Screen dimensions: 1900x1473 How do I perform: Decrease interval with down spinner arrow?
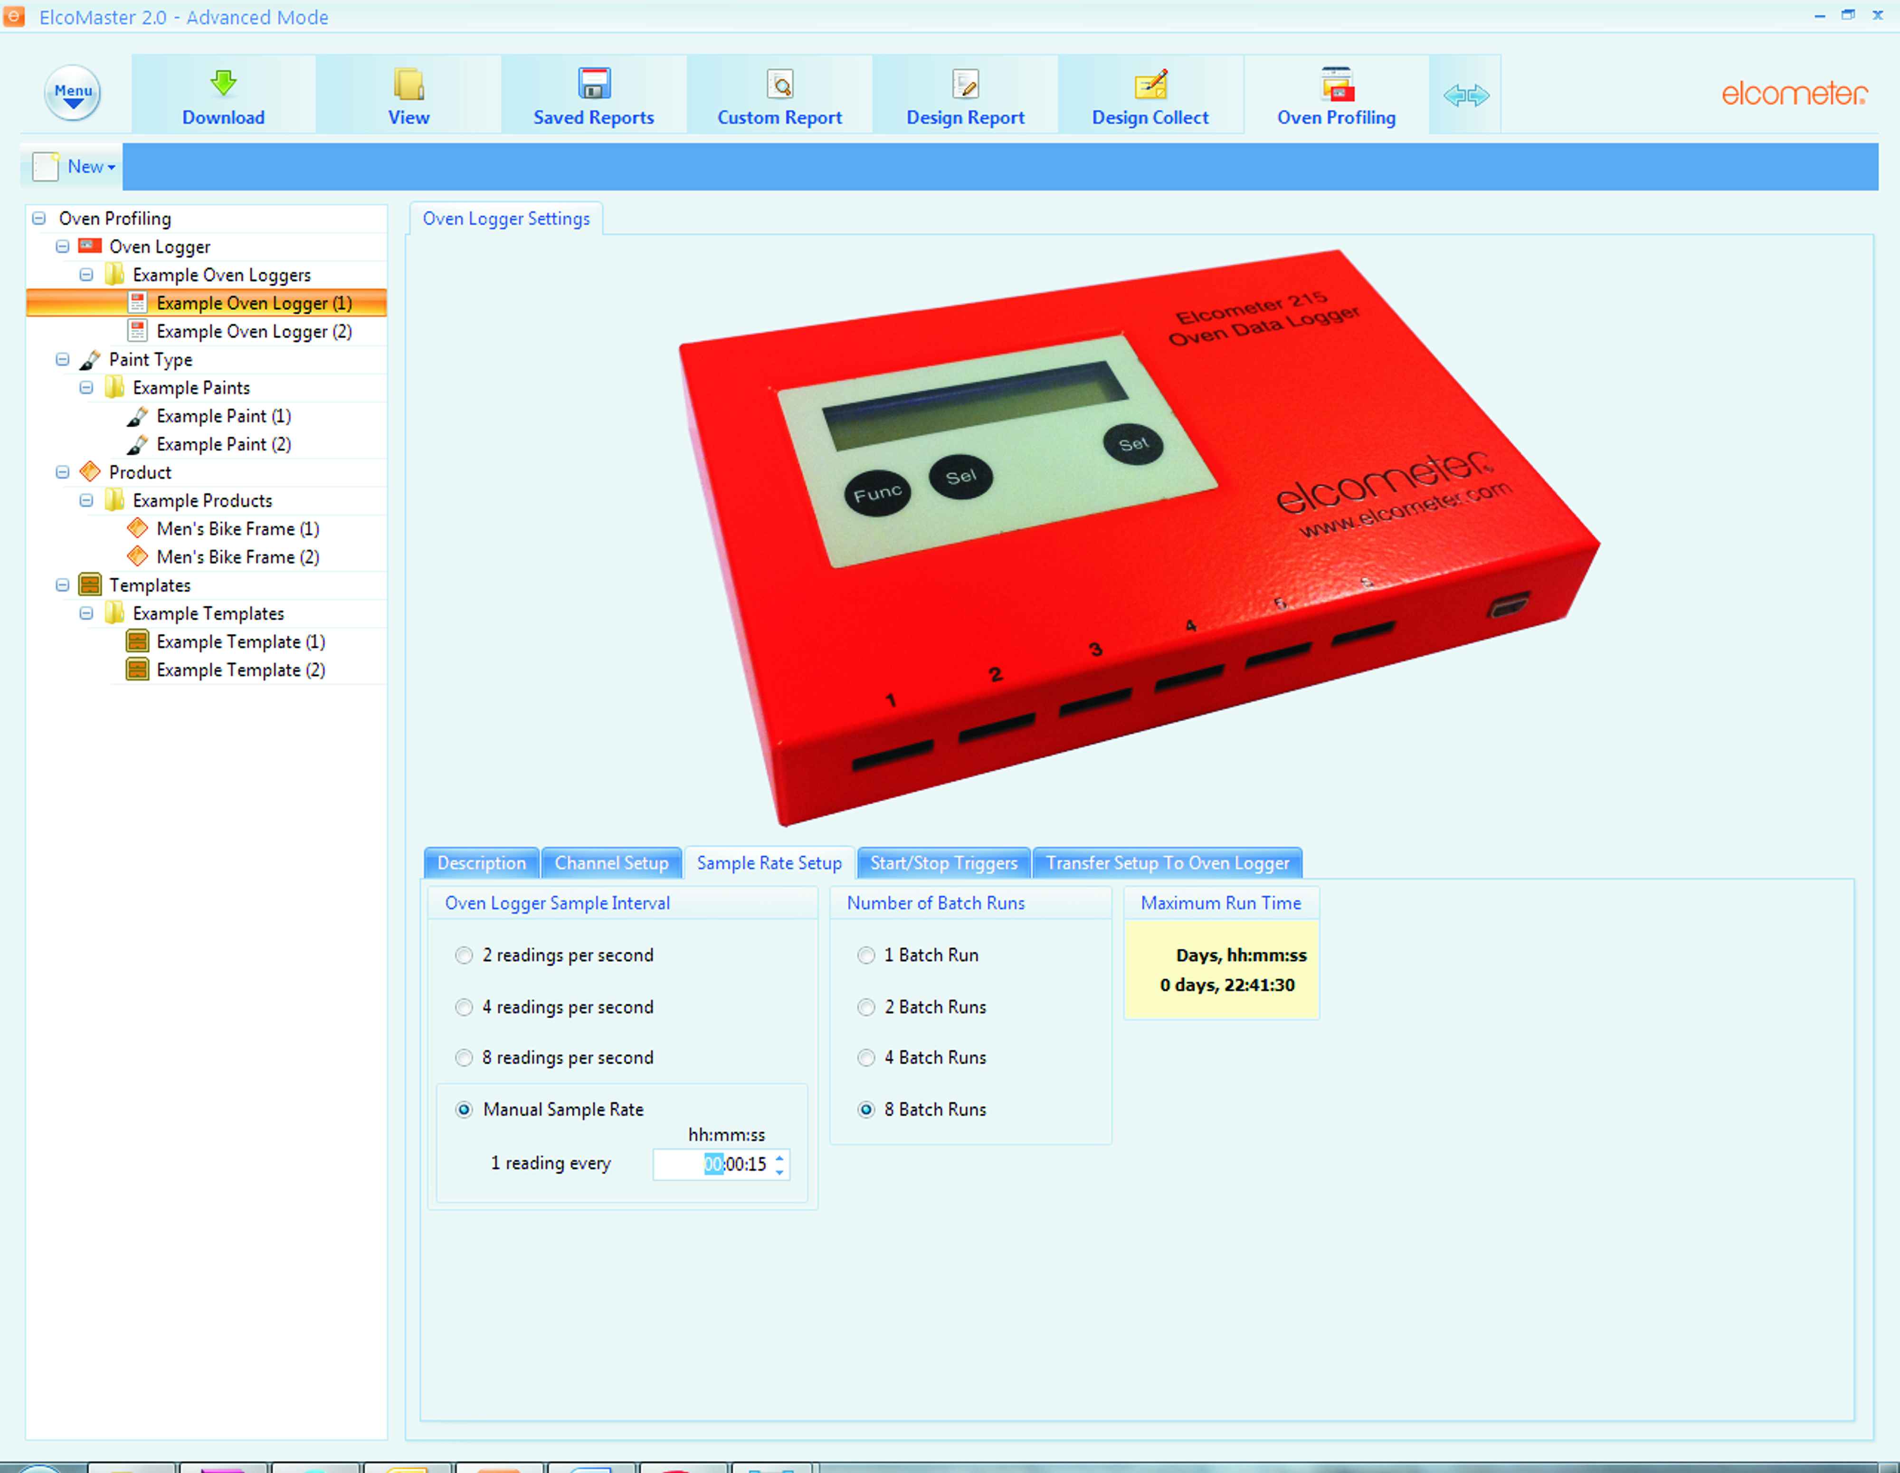coord(780,1172)
